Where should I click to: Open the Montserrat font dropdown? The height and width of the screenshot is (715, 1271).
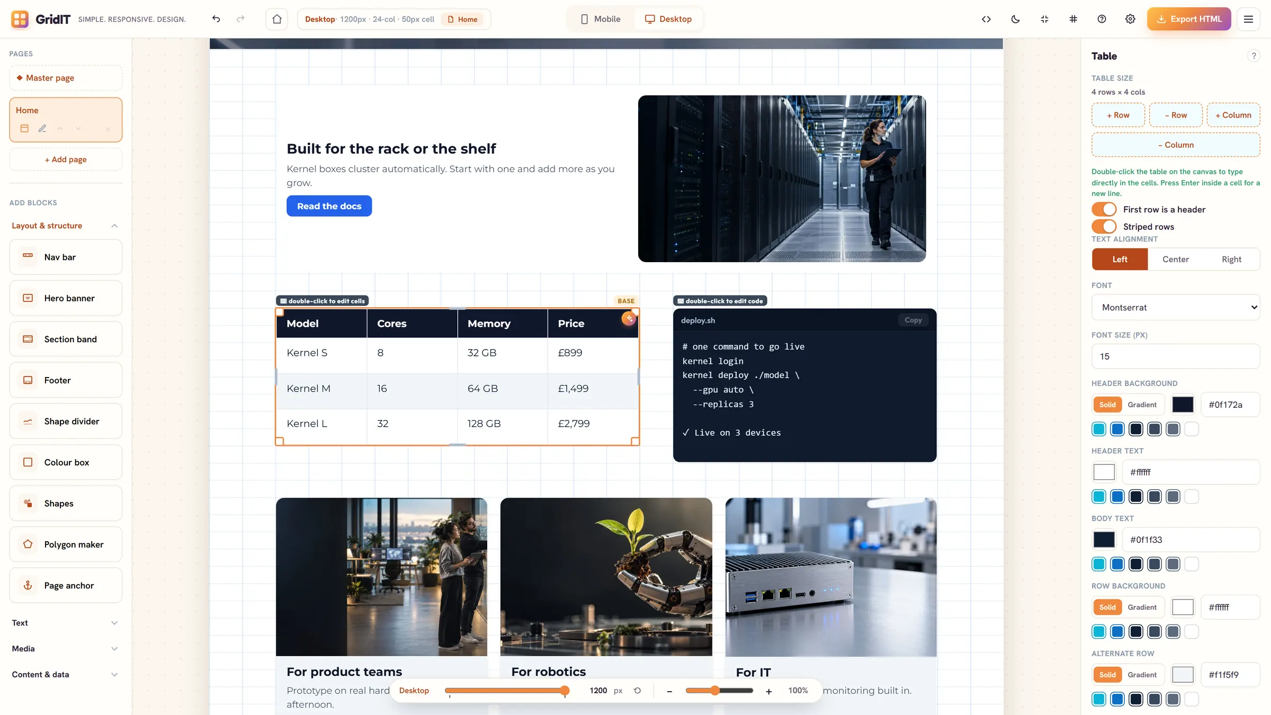click(x=1175, y=307)
